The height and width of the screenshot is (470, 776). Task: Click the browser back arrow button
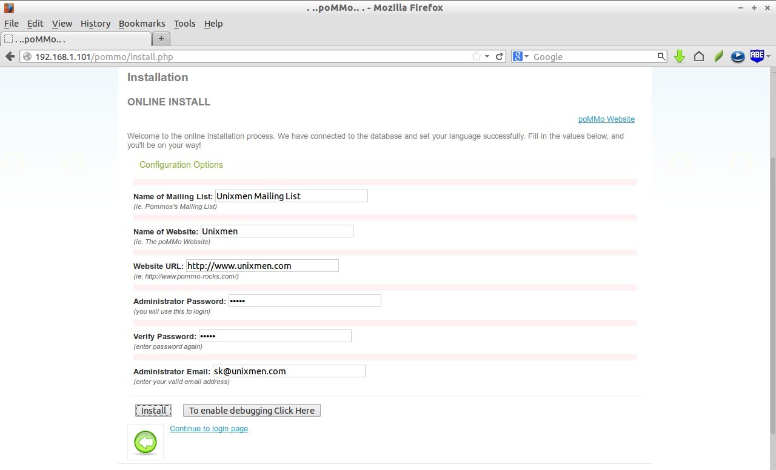pyautogui.click(x=10, y=56)
